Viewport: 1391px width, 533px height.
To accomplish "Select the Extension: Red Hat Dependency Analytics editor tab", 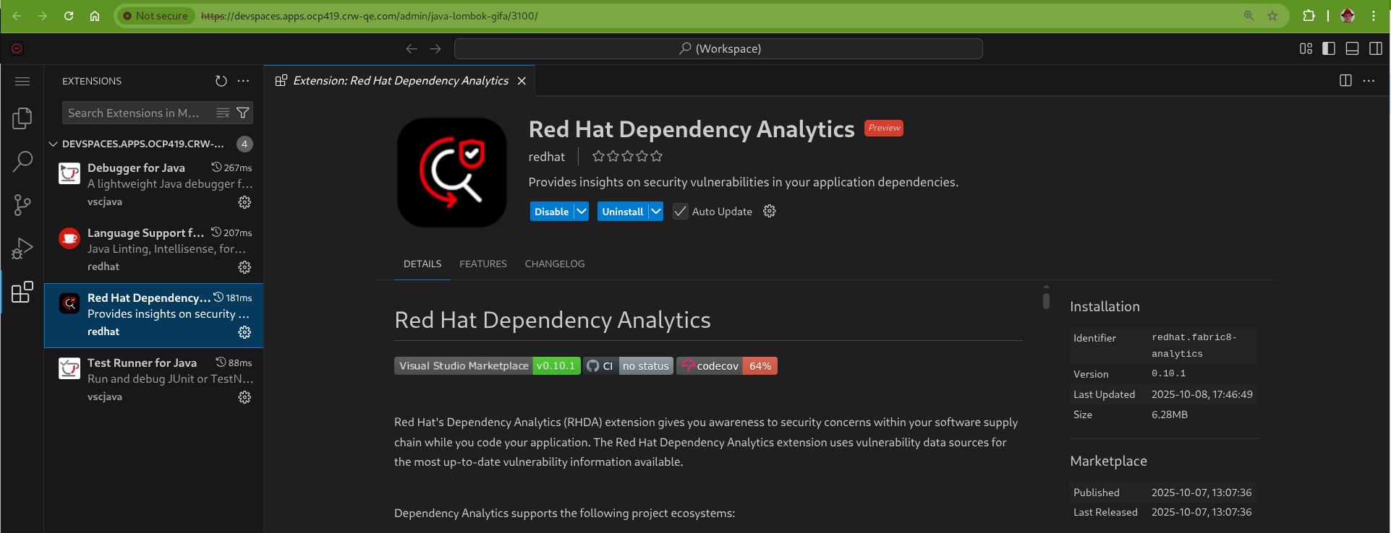I will [x=400, y=81].
